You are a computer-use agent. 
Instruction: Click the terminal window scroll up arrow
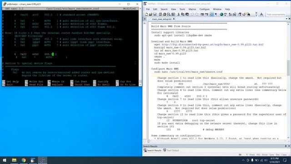140,9
